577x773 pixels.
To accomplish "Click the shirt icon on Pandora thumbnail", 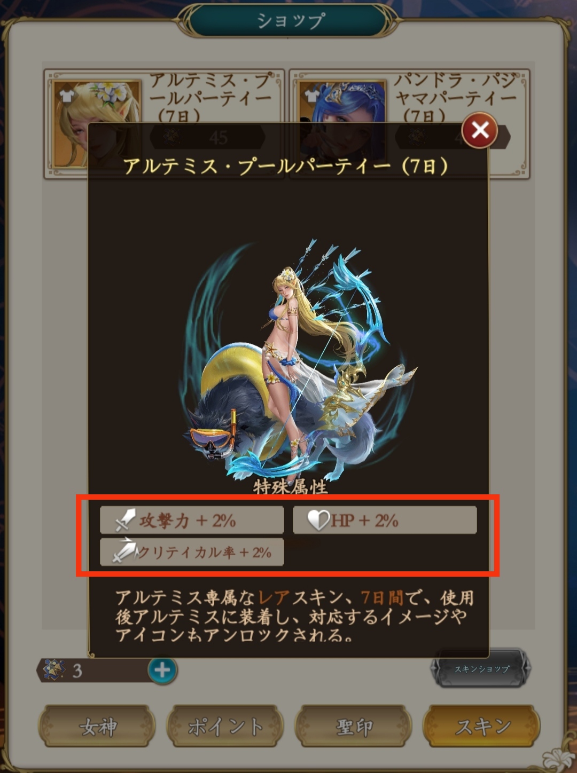I will pos(312,94).
